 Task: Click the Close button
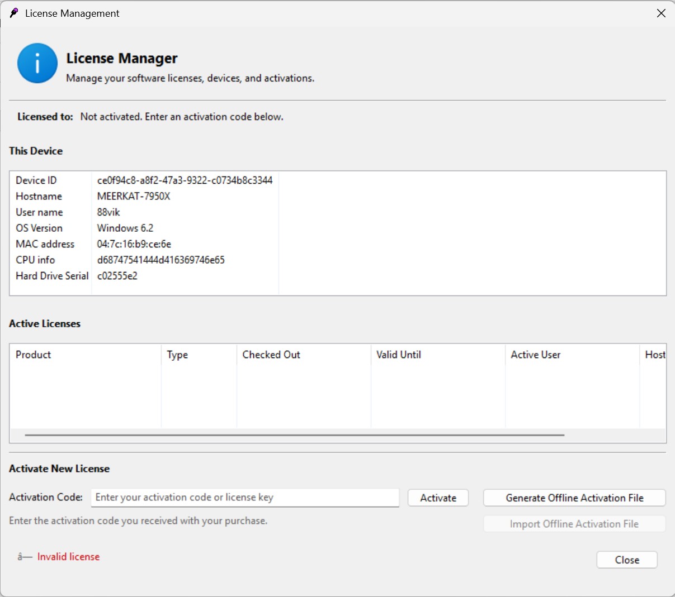pyautogui.click(x=627, y=560)
